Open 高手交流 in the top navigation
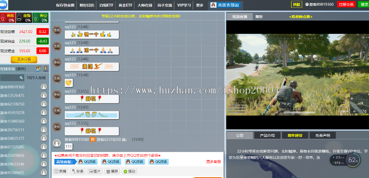The width and height of the screenshot is (369, 178). [165, 5]
